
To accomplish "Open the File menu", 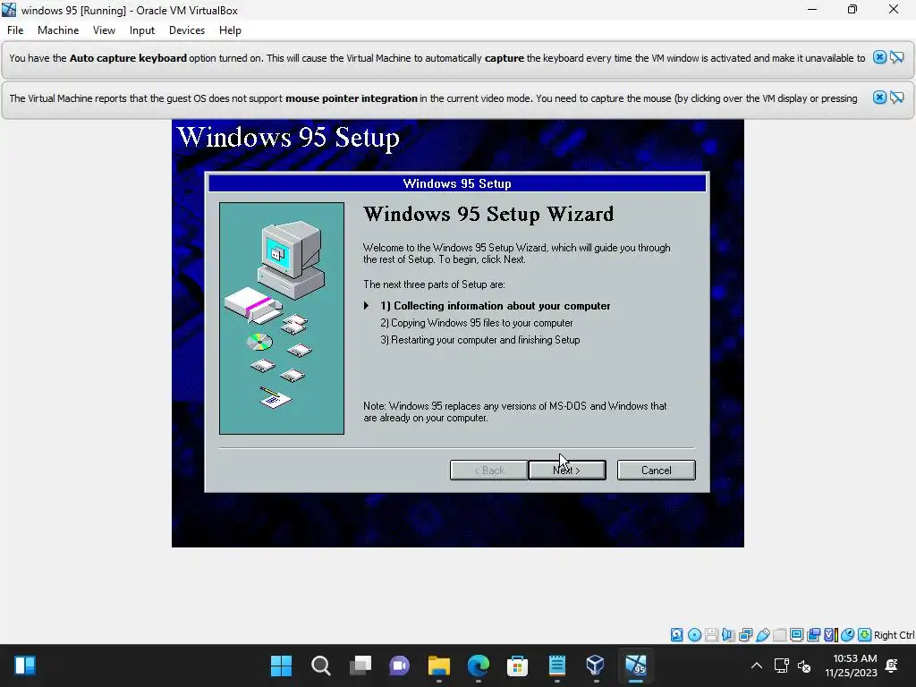I will point(15,30).
